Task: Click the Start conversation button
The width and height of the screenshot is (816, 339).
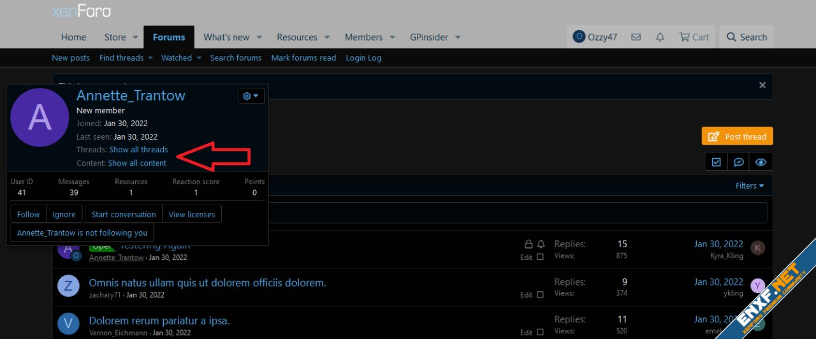Action: [x=124, y=215]
